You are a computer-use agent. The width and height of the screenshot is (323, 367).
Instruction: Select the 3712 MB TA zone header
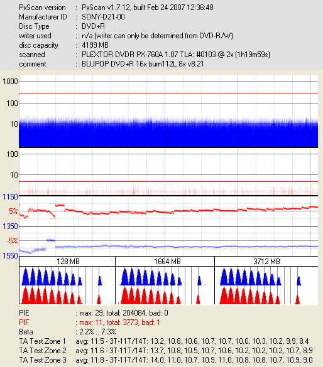(266, 262)
